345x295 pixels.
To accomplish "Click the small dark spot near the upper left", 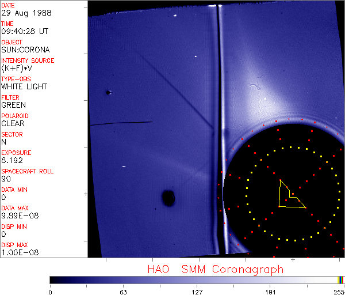I will tap(108, 92).
